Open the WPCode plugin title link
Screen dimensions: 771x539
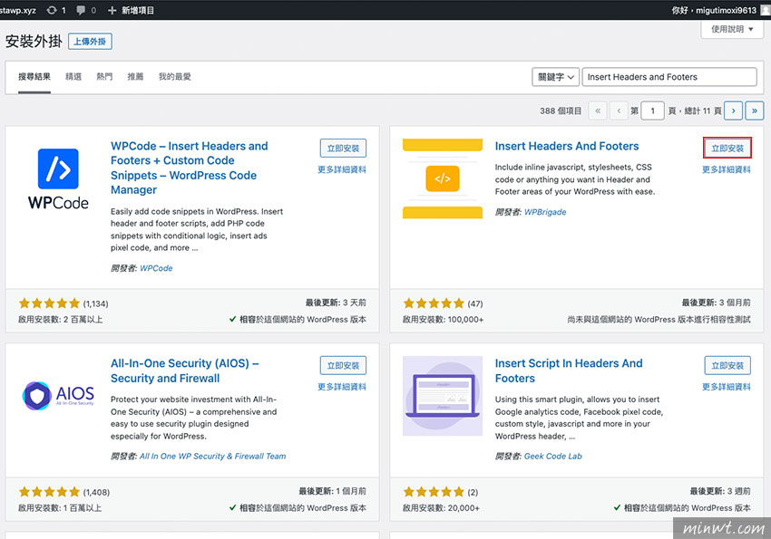[190, 168]
